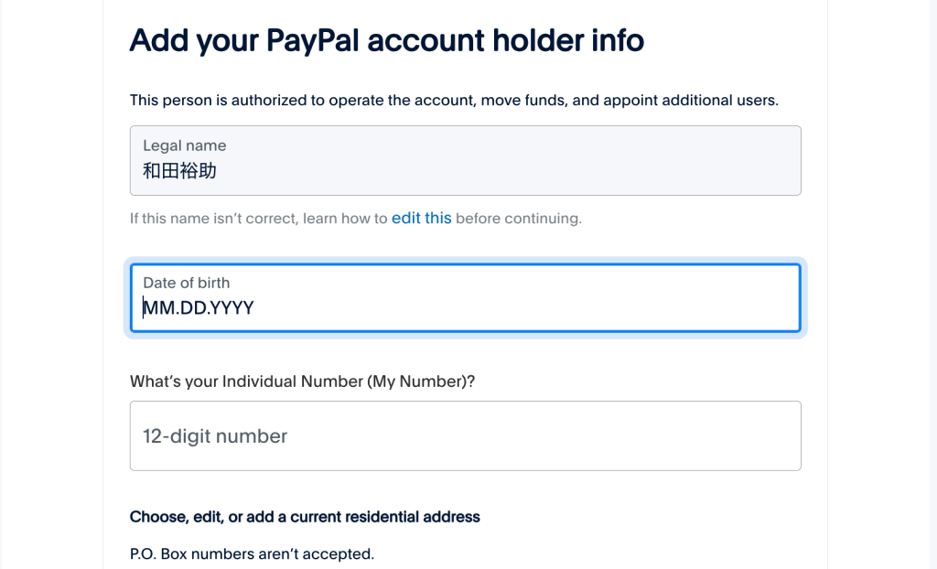Click the name 和田裕助 in the field
The image size is (937, 569).
180,171
